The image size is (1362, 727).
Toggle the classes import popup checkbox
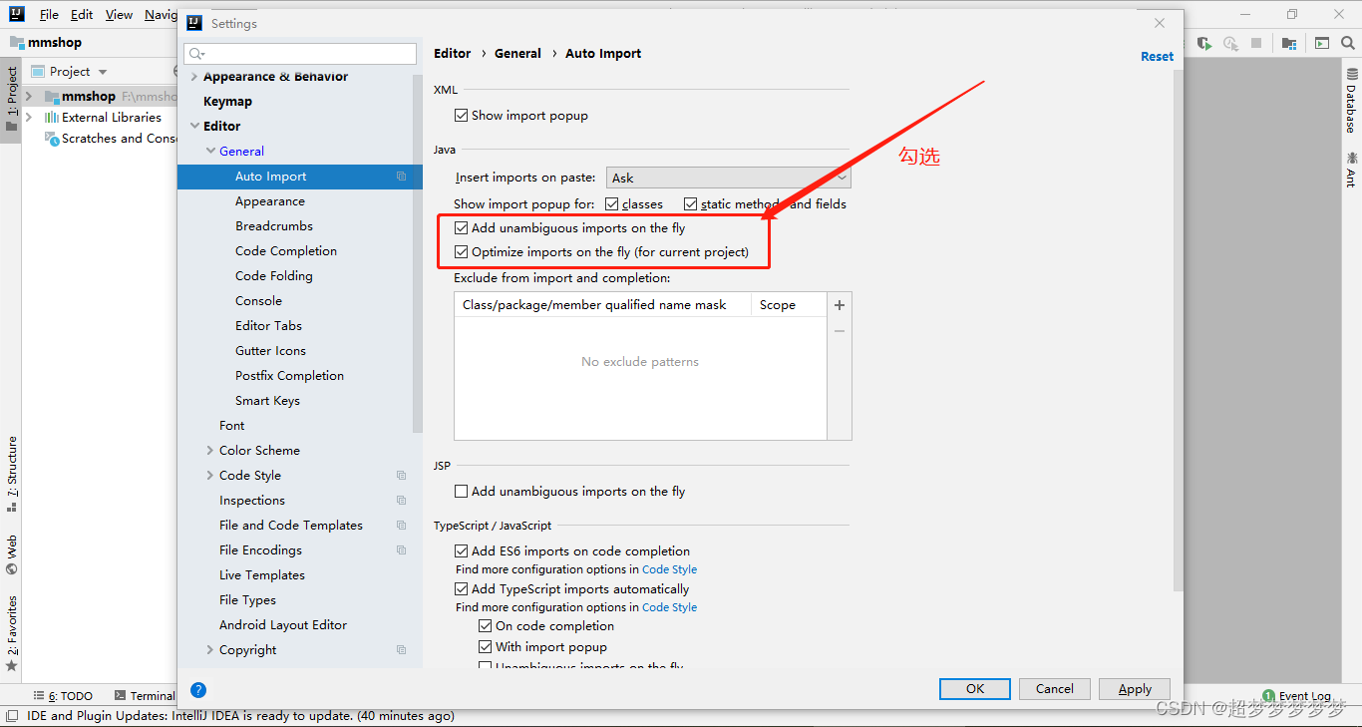point(611,204)
